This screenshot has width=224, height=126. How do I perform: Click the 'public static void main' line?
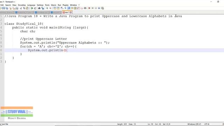(50, 28)
